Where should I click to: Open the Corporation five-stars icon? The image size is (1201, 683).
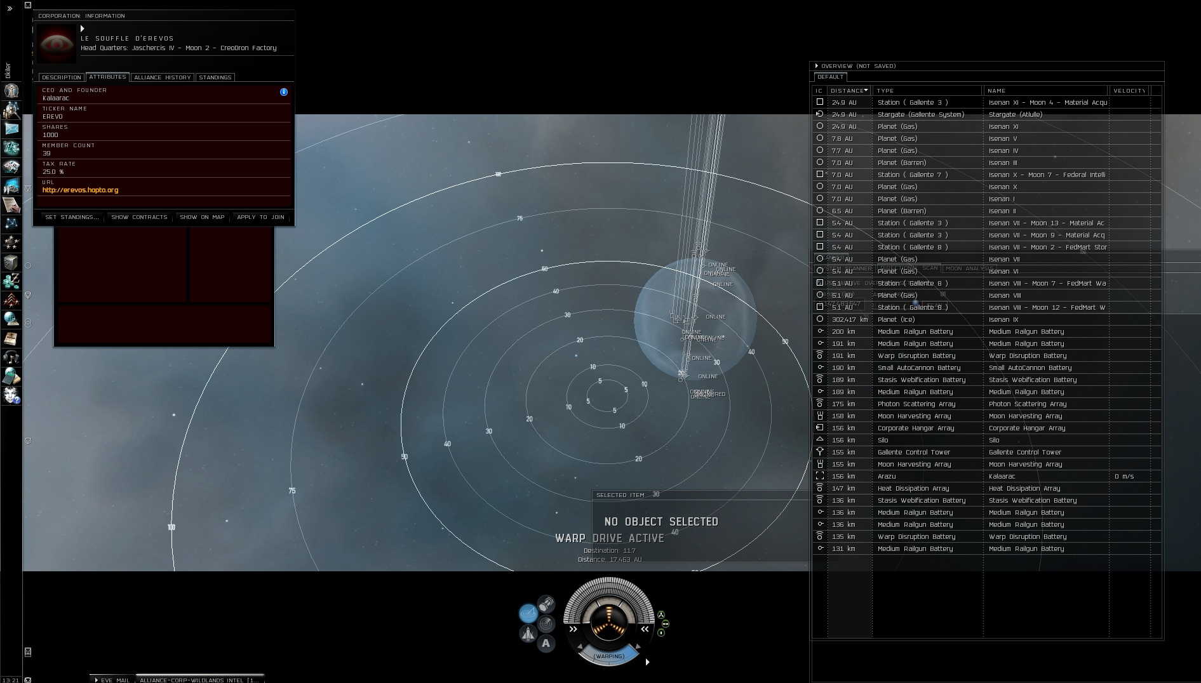pyautogui.click(x=11, y=243)
